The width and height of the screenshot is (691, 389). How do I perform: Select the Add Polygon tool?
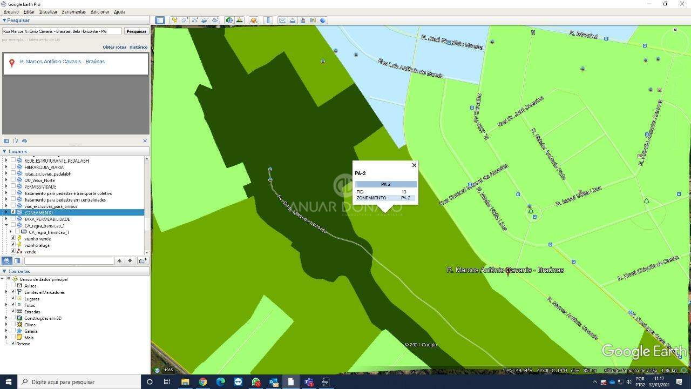(x=185, y=20)
